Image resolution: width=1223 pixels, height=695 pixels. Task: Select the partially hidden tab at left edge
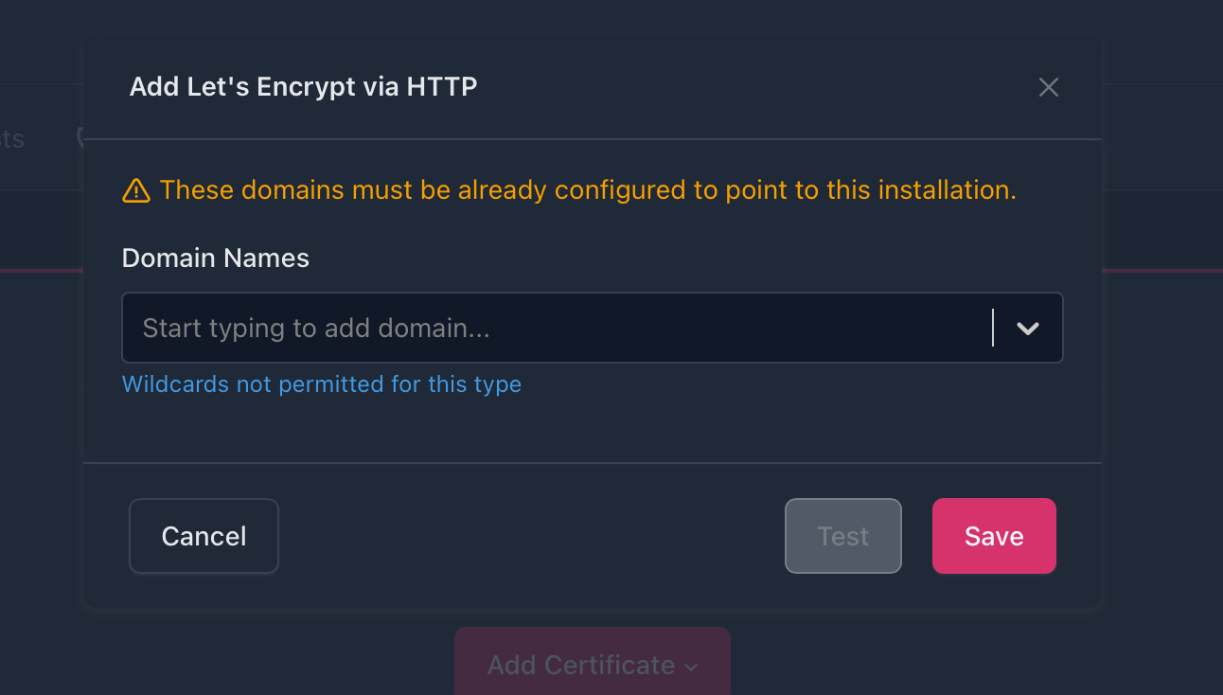tap(11, 139)
